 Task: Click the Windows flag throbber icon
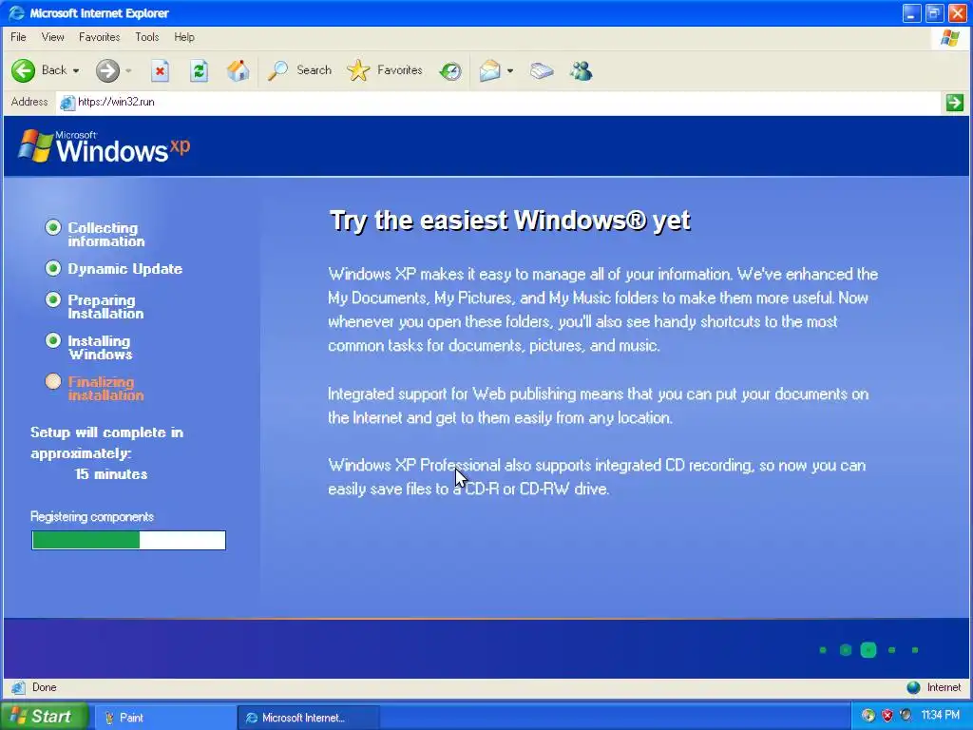pos(949,38)
